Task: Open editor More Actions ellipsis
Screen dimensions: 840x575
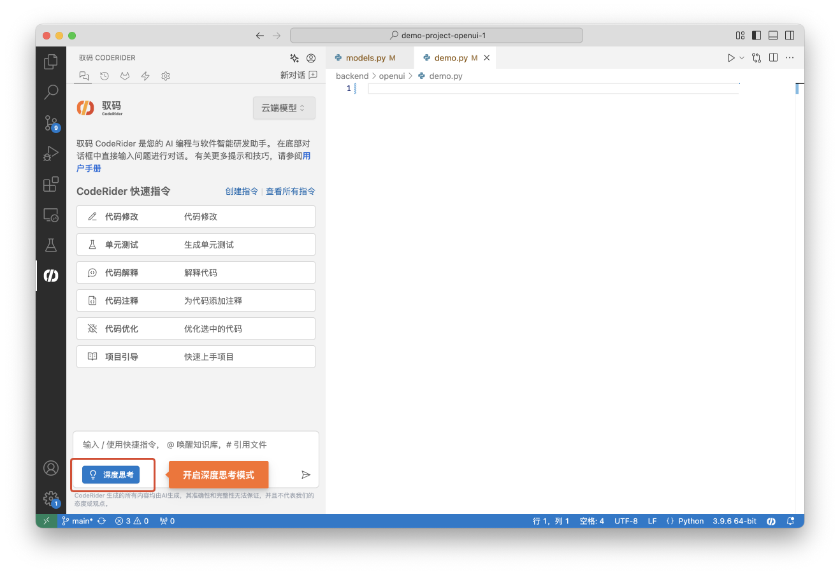Action: point(790,58)
